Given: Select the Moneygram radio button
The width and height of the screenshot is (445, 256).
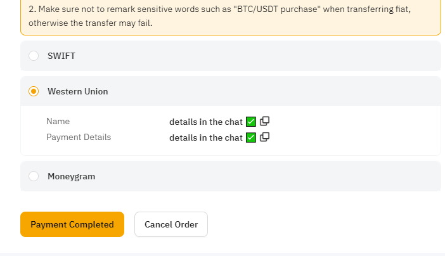Looking at the screenshot, I should point(34,176).
